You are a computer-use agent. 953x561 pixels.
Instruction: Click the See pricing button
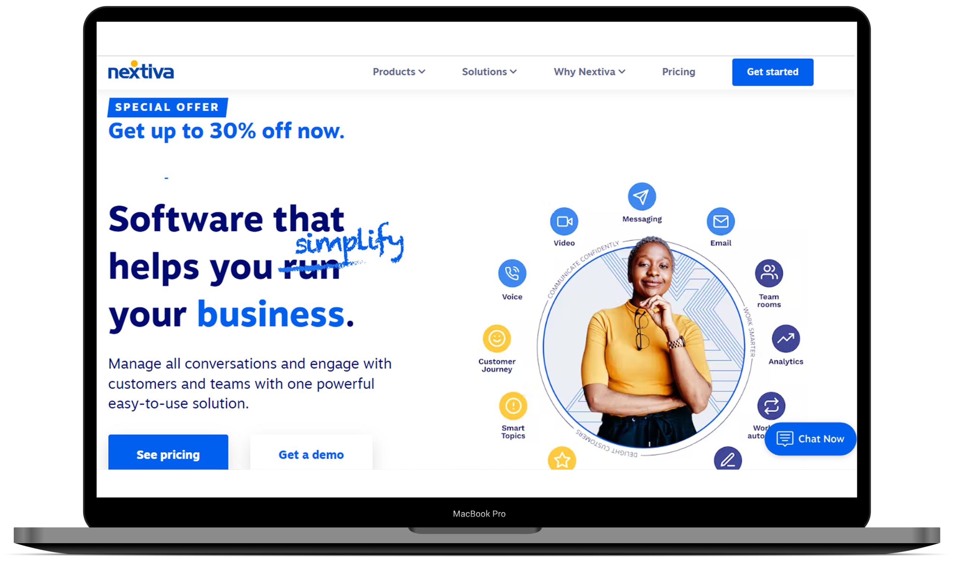point(168,454)
